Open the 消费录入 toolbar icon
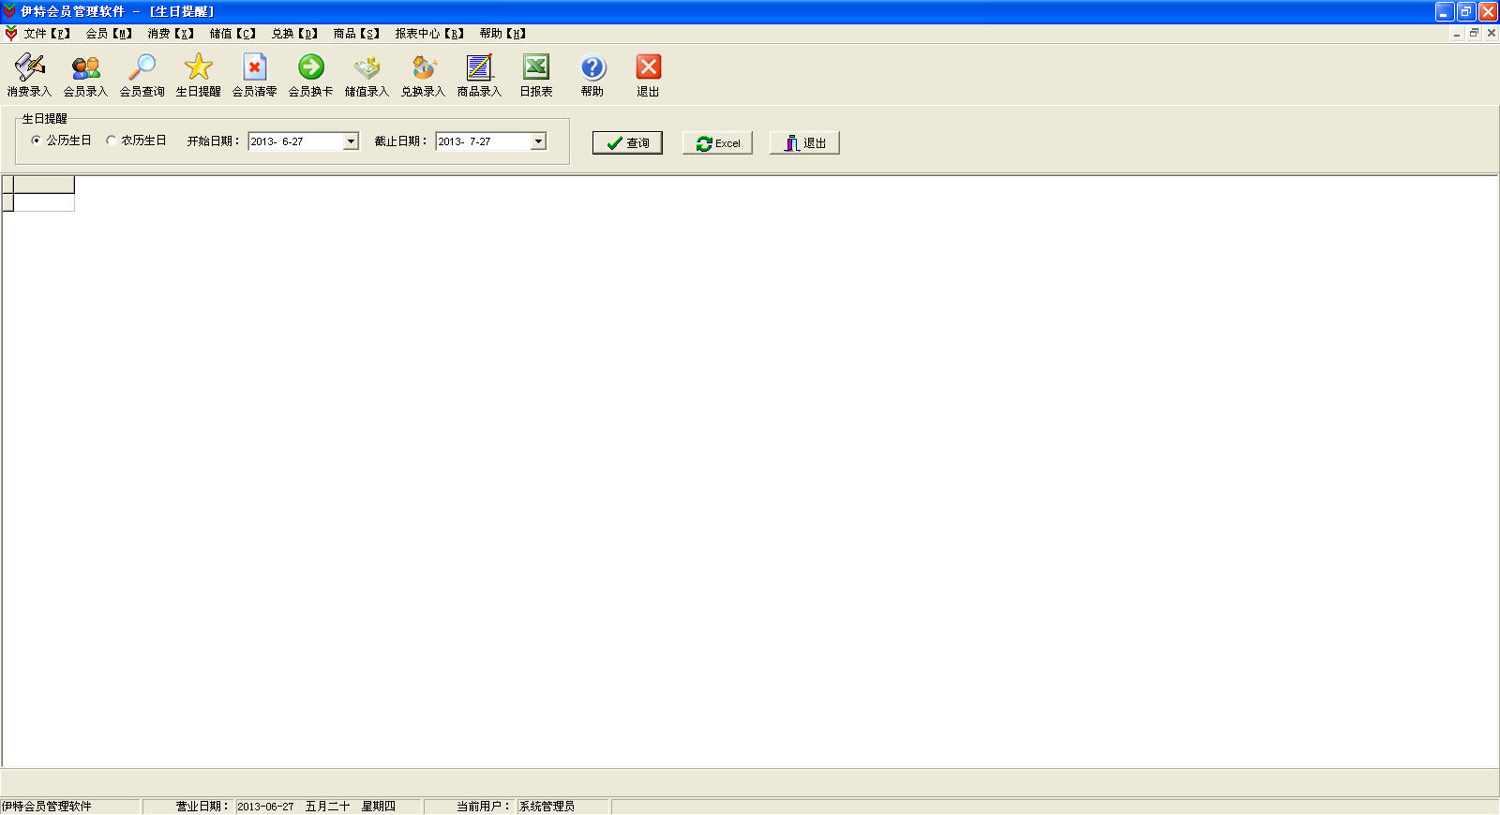The image size is (1500, 815). coord(29,75)
